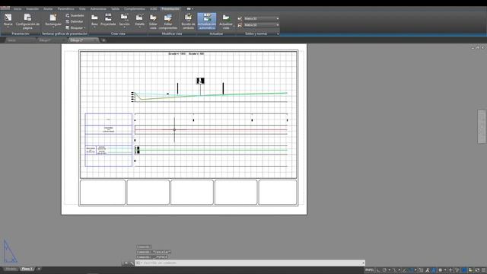Image resolution: width=487 pixels, height=274 pixels.
Task: Click the Proyectada view tool
Action: click(x=108, y=20)
